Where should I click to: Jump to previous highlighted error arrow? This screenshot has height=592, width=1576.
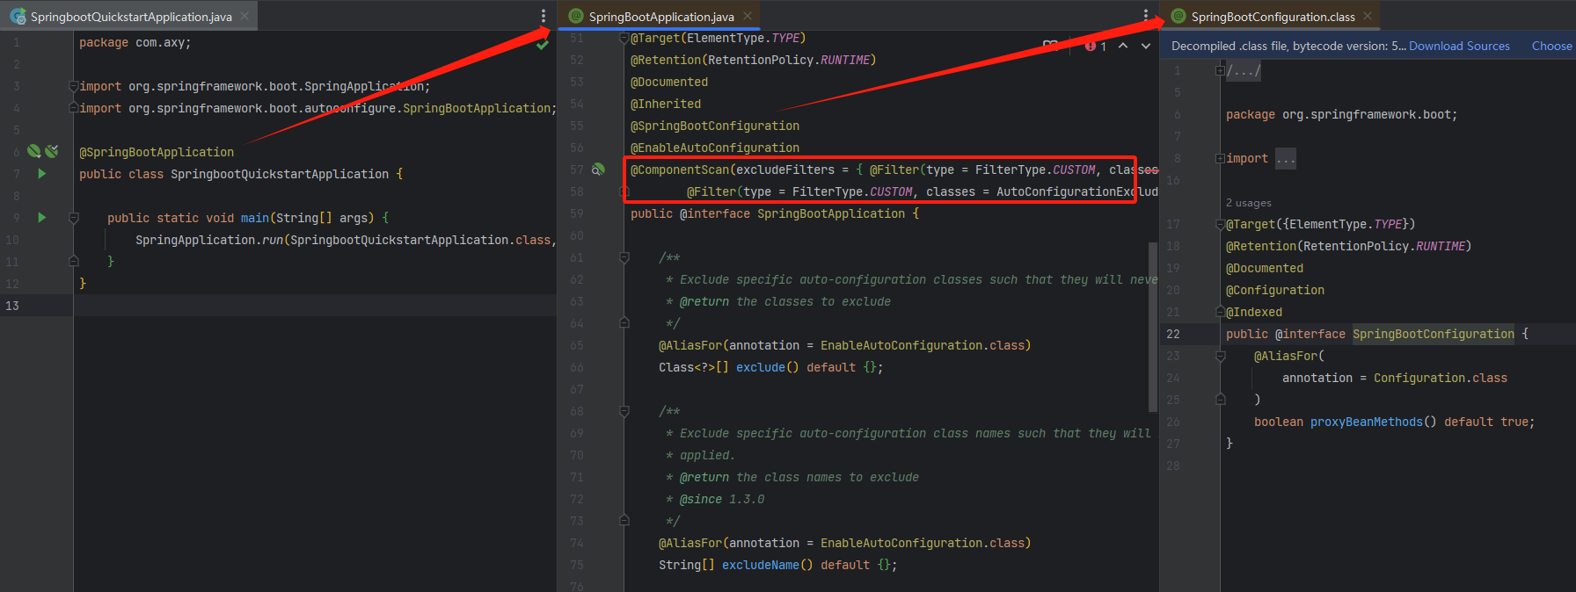(1123, 46)
